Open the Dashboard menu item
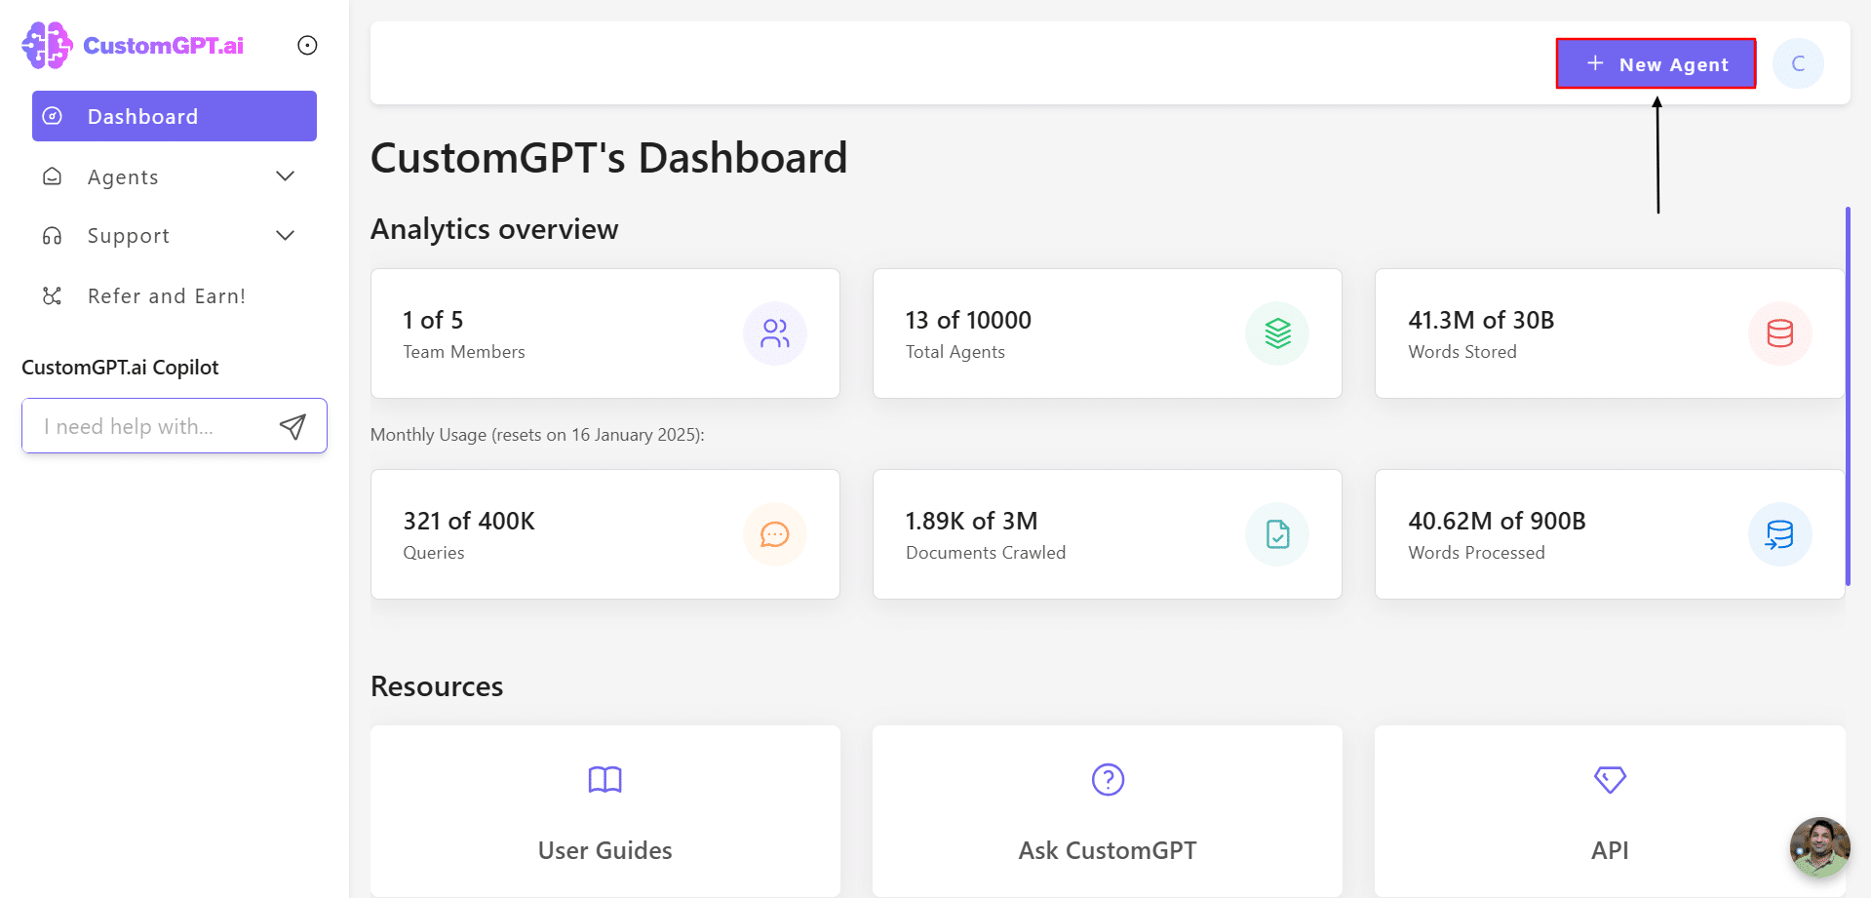This screenshot has width=1871, height=898. pos(174,116)
